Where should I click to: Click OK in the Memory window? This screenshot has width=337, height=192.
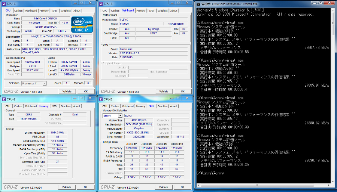coord(86,187)
